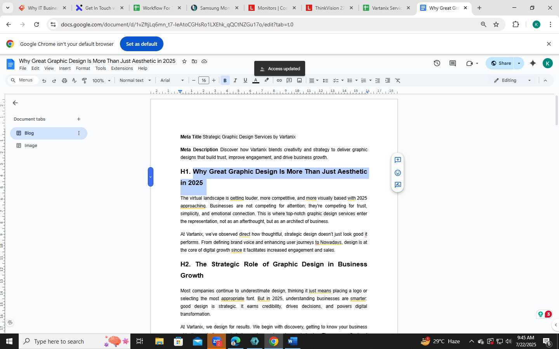Image resolution: width=559 pixels, height=349 pixels.
Task: Open Editing mode dropdown
Action: click(512, 81)
